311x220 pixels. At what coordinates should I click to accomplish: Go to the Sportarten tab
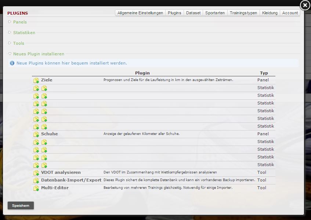(x=215, y=13)
